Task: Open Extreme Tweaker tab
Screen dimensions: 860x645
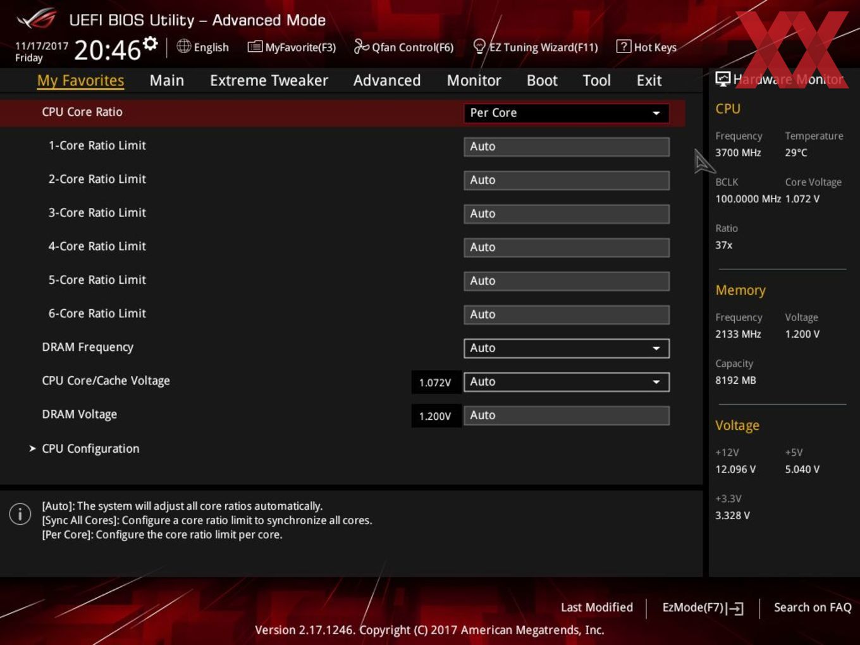Action: 269,80
